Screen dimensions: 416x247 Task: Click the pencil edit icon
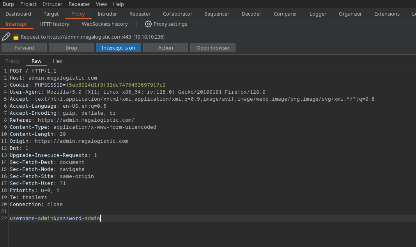[6, 37]
